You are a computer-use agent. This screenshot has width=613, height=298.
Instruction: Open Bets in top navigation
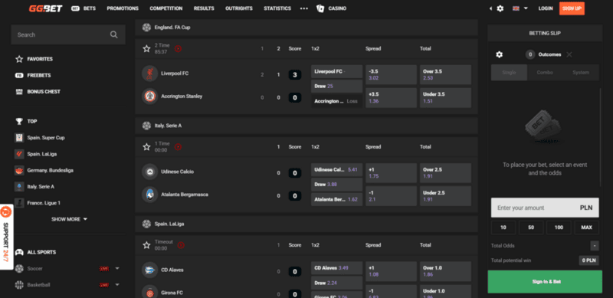pos(84,8)
